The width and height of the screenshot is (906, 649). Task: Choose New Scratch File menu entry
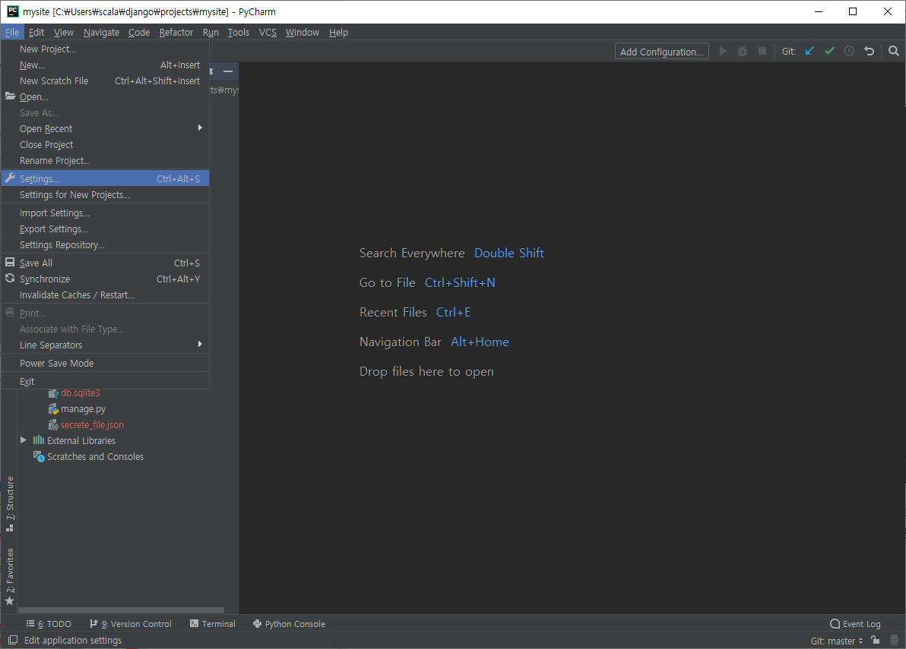coord(105,80)
